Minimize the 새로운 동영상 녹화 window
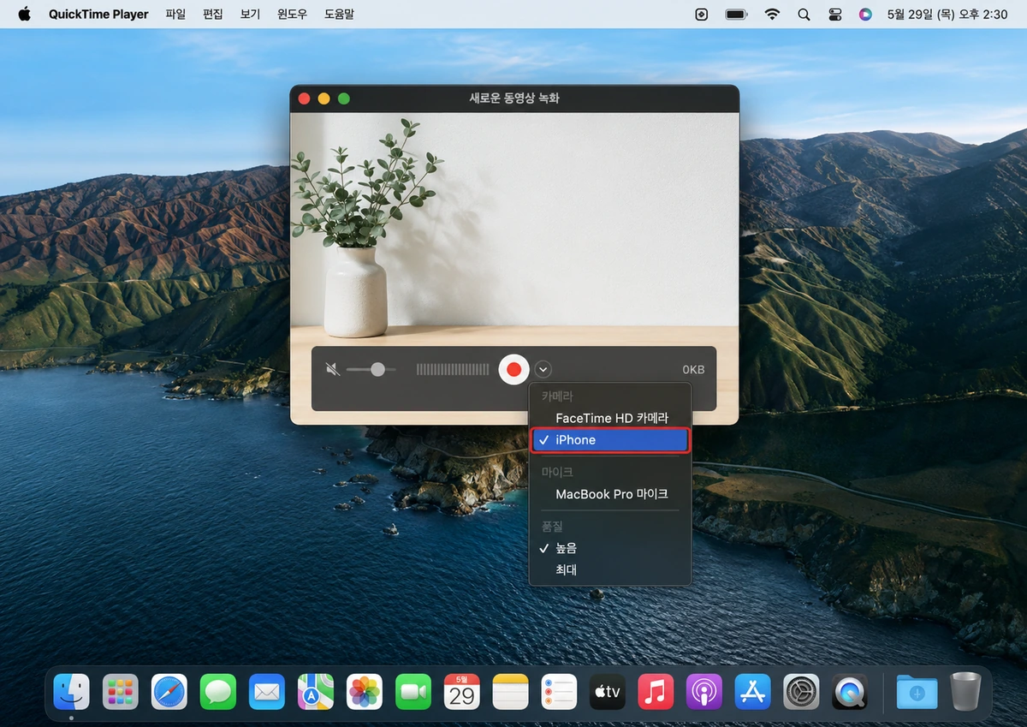Screen dimensions: 1027x727 click(324, 98)
